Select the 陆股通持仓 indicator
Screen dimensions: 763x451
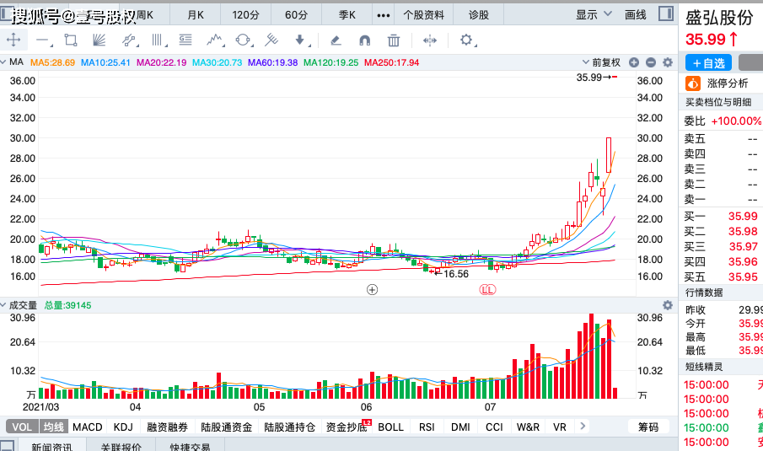point(289,427)
